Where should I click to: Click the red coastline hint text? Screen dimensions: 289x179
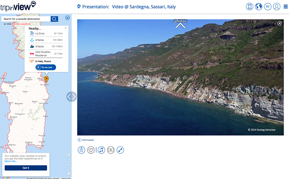[x=21, y=24]
